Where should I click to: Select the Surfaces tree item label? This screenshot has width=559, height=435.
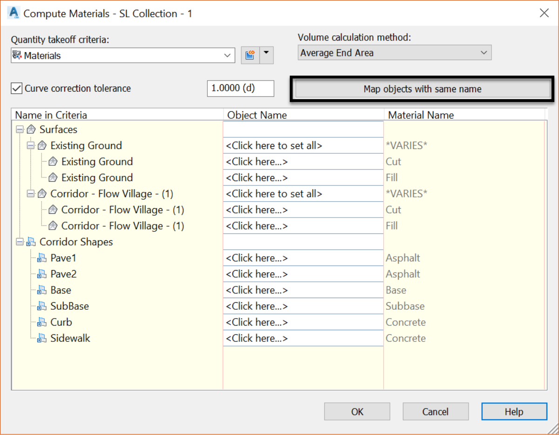pos(58,129)
